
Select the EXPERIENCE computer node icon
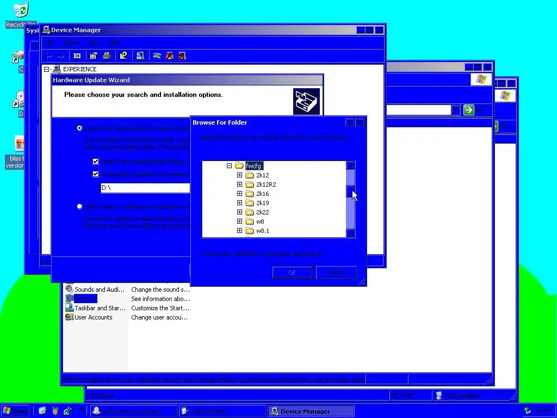pyautogui.click(x=57, y=69)
